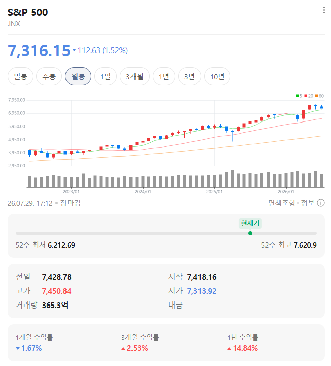
Task: Select the 주봉 weekly candle tab
Action: point(49,76)
